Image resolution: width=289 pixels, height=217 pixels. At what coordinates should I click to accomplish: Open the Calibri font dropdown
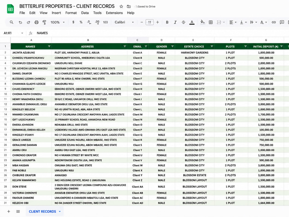click(x=124, y=22)
